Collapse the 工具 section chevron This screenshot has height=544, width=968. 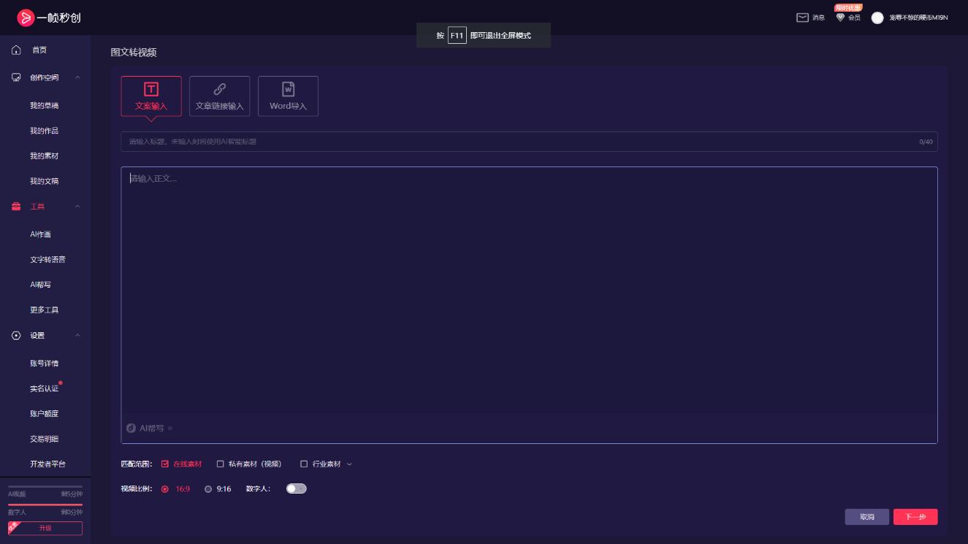[77, 207]
